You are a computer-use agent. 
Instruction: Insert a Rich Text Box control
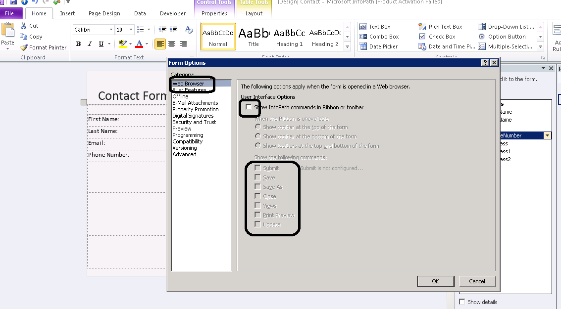[x=444, y=26]
